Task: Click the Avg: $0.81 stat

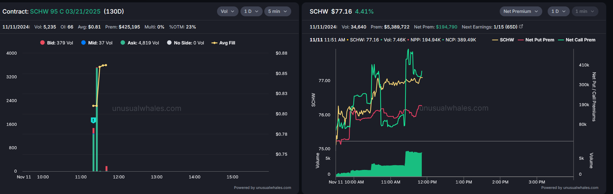Action: (89, 27)
